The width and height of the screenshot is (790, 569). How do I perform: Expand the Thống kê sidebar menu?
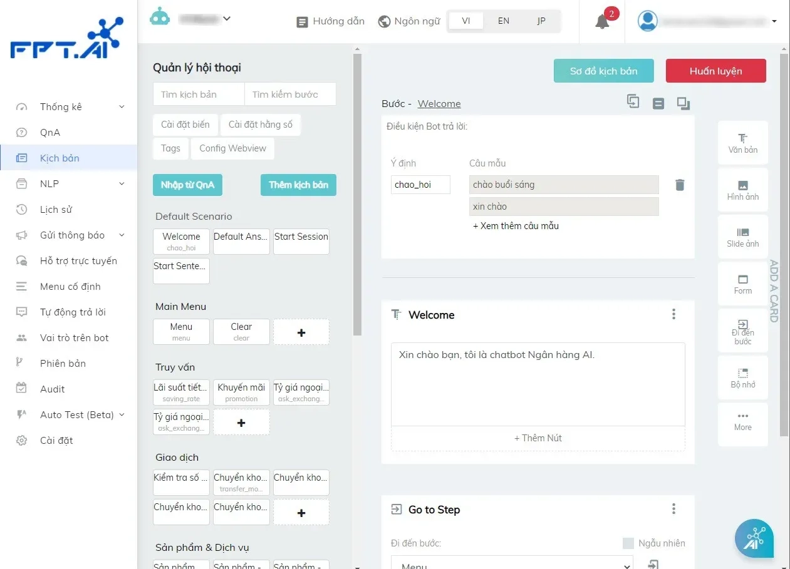pyautogui.click(x=122, y=107)
